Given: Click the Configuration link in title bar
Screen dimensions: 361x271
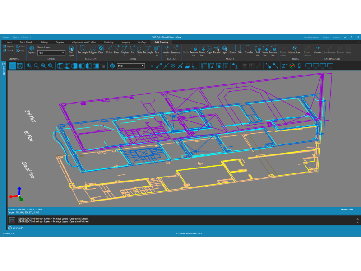Looking at the screenshot, I should tap(311, 37).
